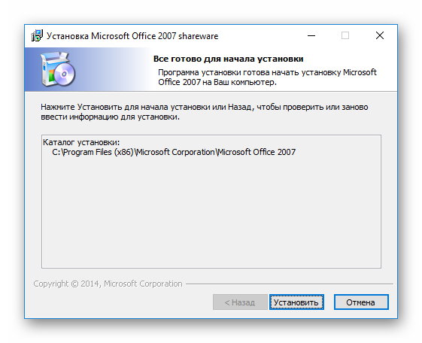
Task: Click the Программа установки готова description text
Action: (267, 77)
